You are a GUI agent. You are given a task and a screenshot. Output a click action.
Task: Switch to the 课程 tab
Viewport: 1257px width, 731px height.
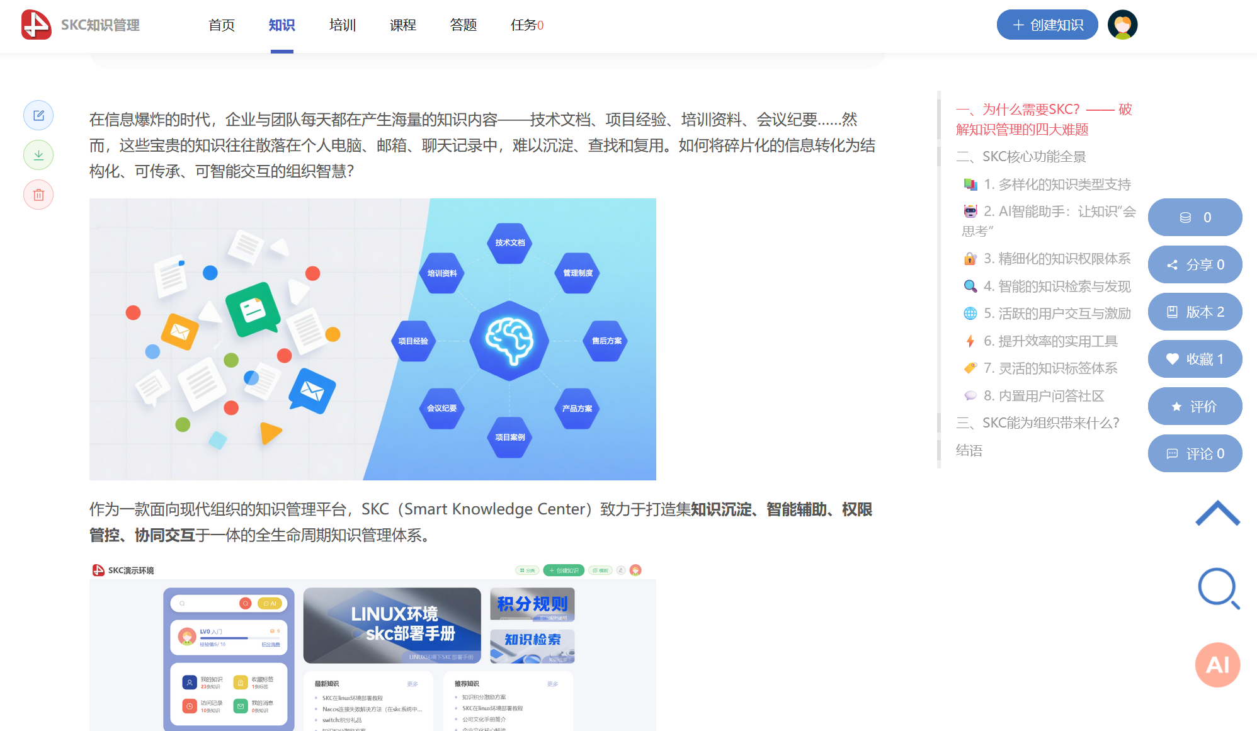[402, 25]
